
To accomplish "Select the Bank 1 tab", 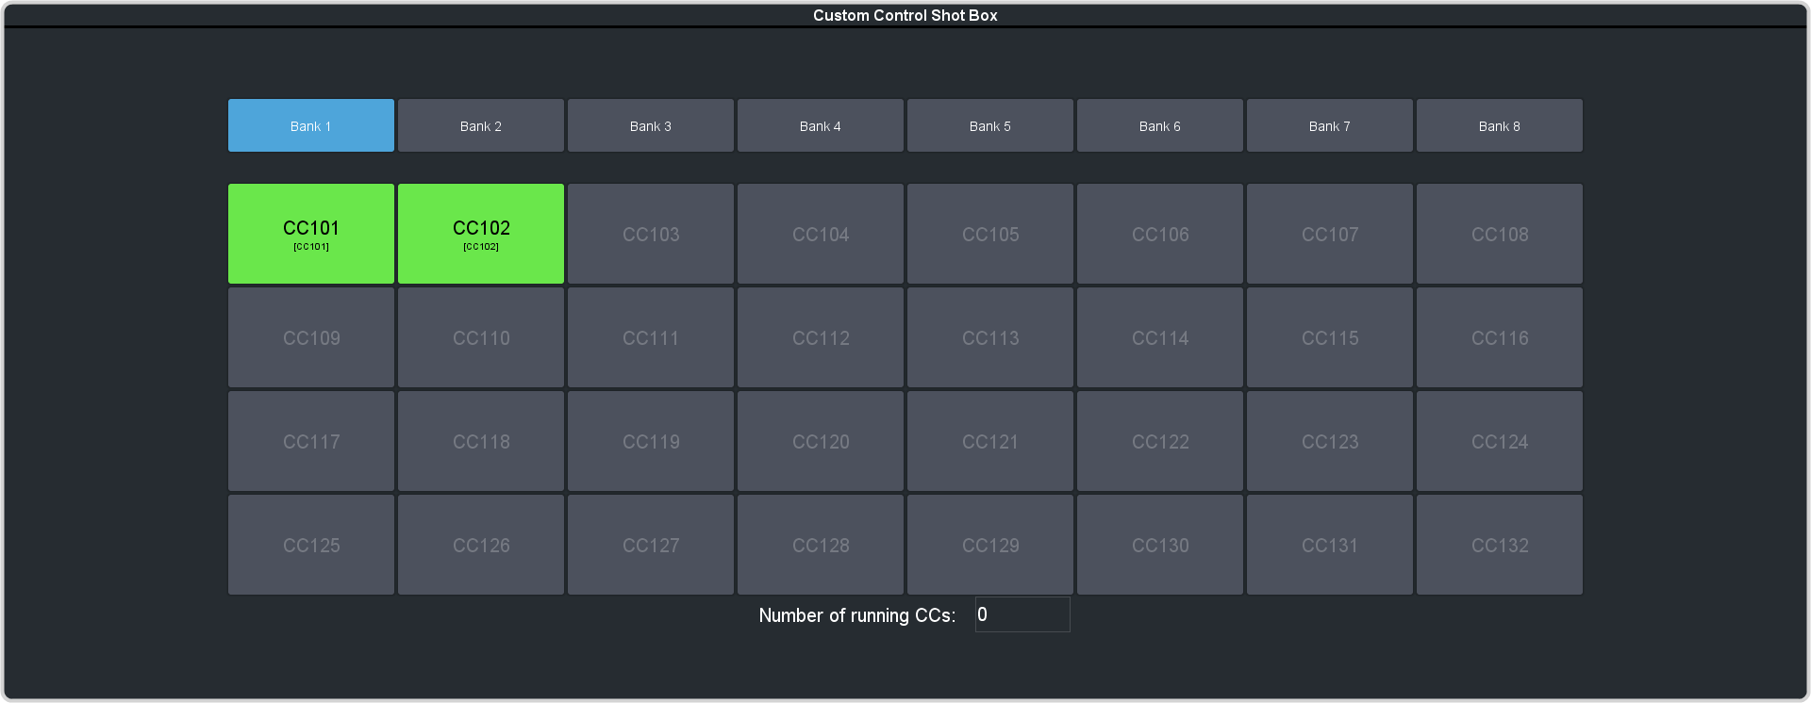I will 311,125.
